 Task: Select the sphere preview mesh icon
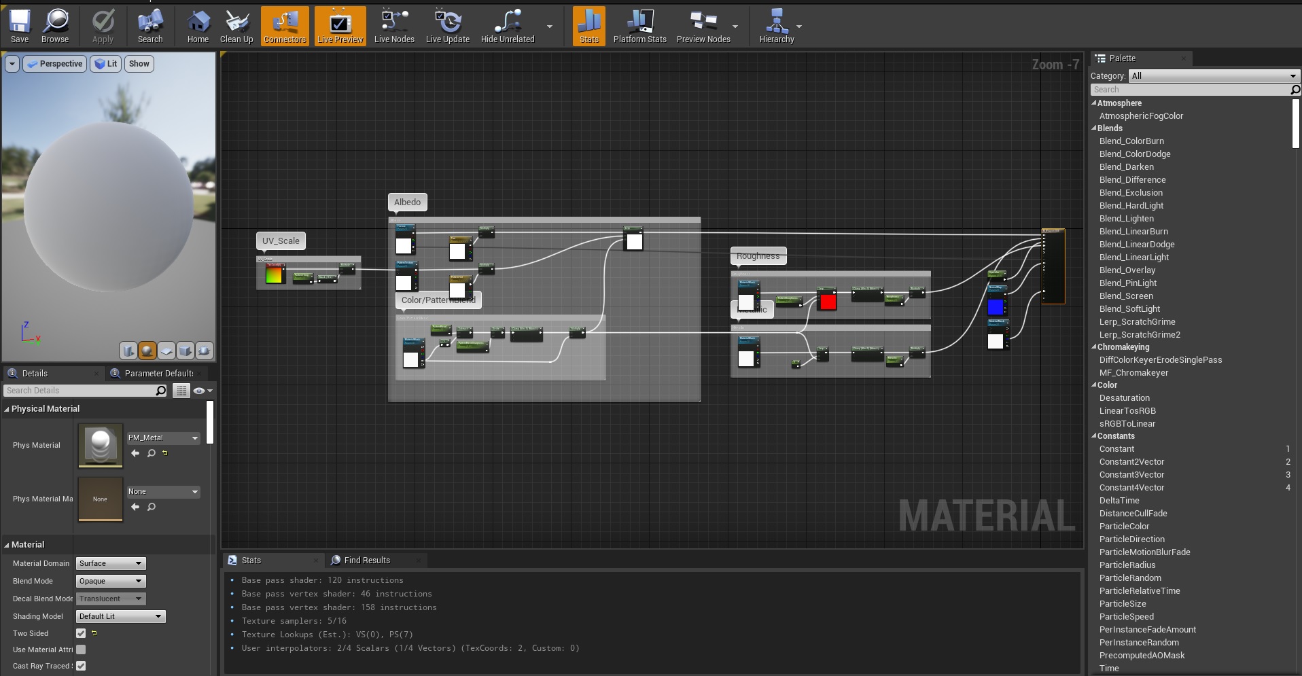pyautogui.click(x=147, y=351)
